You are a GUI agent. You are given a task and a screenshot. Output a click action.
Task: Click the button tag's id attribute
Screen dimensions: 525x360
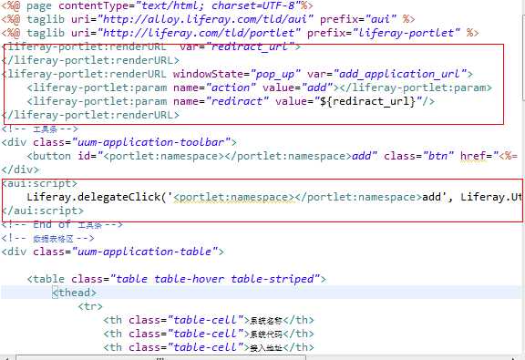point(84,156)
